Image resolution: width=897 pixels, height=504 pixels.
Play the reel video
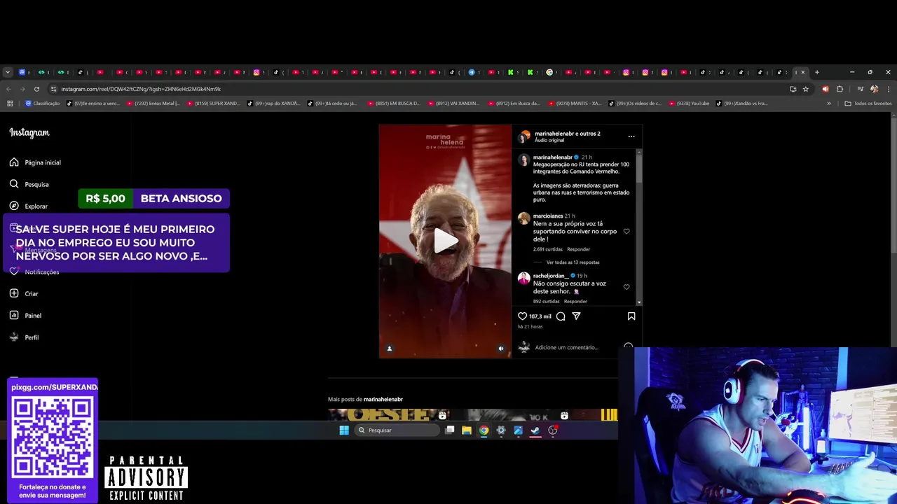(446, 241)
